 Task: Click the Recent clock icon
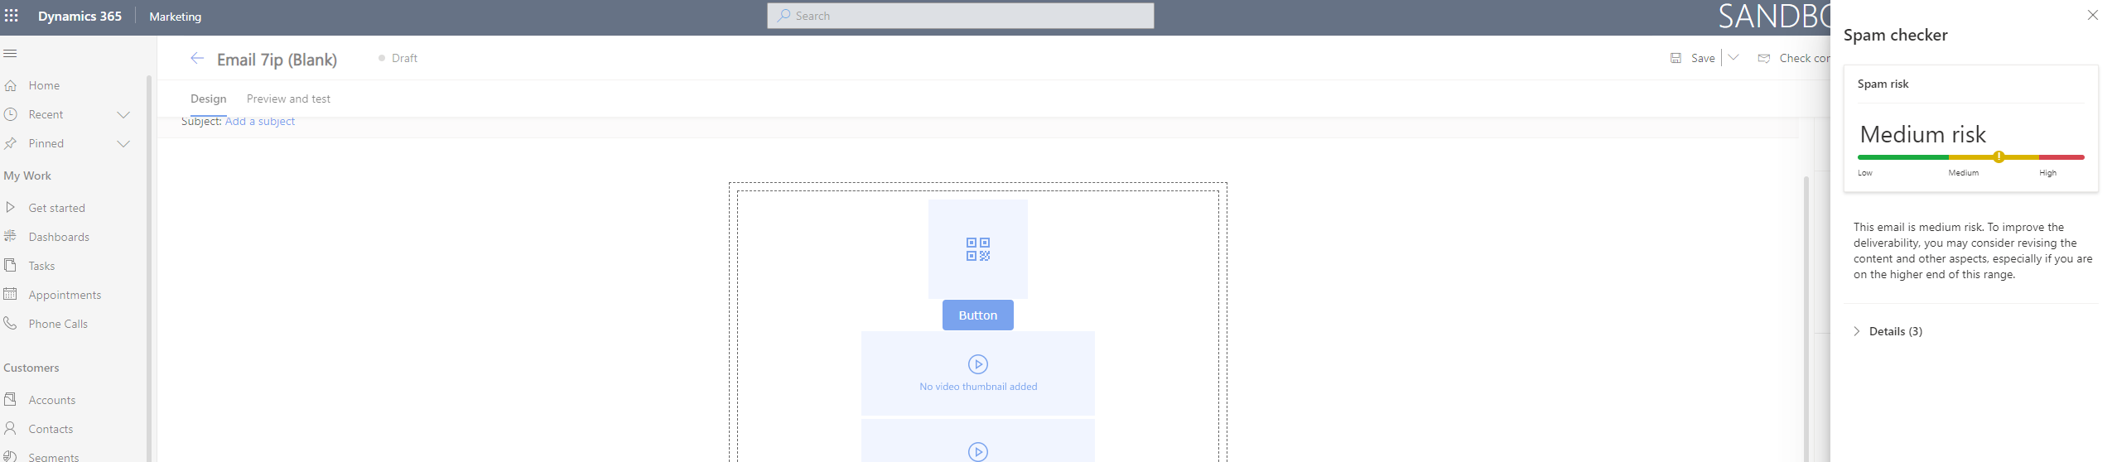(10, 114)
